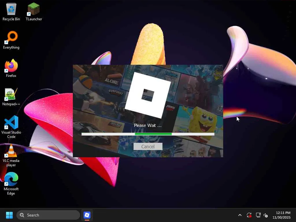Open the Windows Start menu
This screenshot has width=296, height=222.
[9, 215]
